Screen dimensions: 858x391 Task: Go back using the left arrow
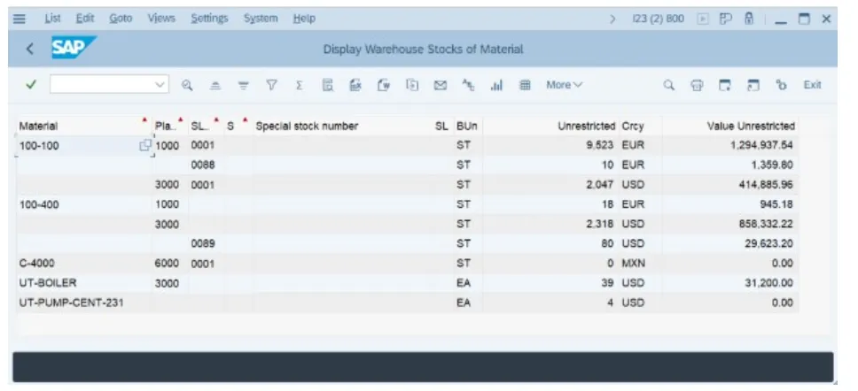30,49
